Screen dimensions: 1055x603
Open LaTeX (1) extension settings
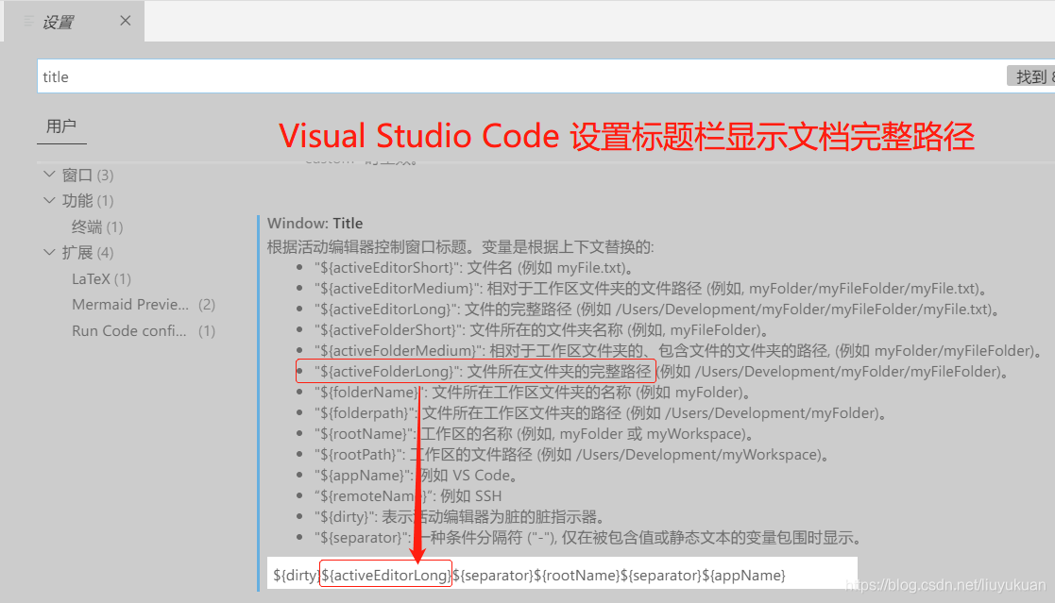tap(101, 278)
